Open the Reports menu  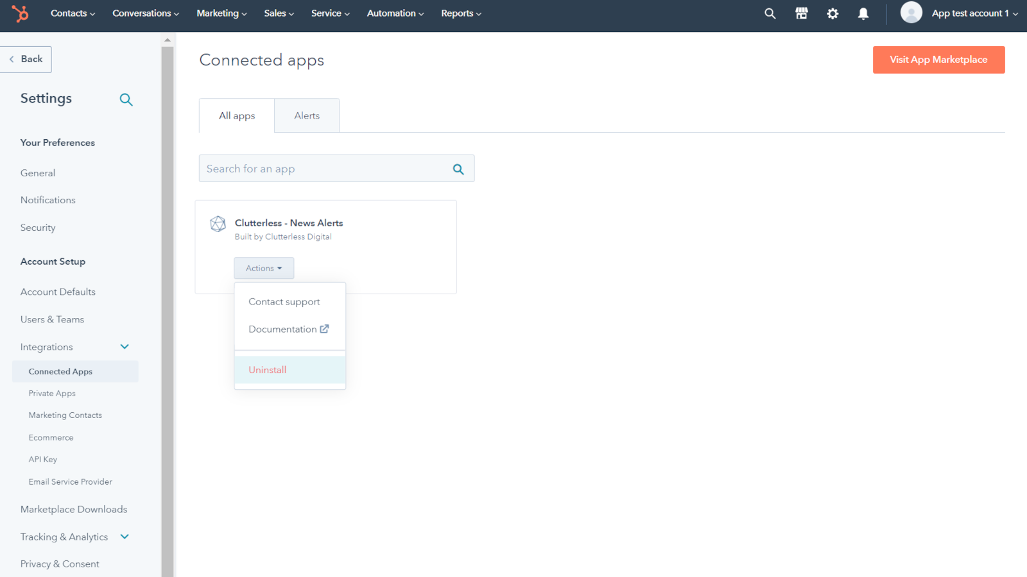461,13
